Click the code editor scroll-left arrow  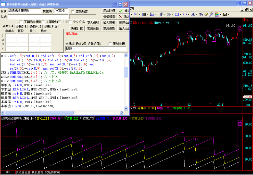[x=2, y=112]
